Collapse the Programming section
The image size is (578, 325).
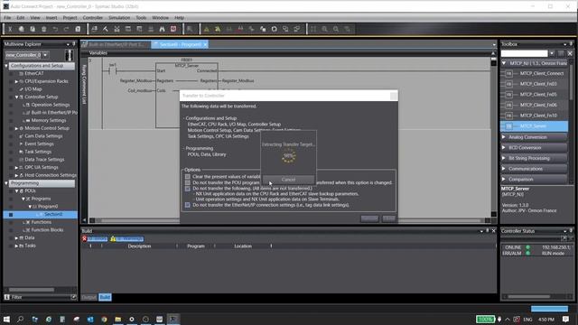tap(6, 183)
